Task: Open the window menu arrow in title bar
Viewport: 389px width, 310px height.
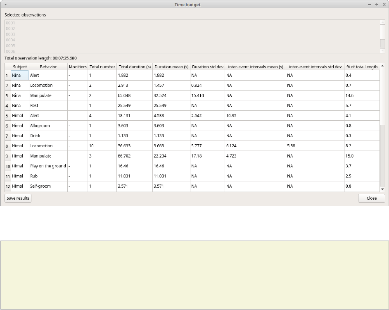Action: (6, 5)
